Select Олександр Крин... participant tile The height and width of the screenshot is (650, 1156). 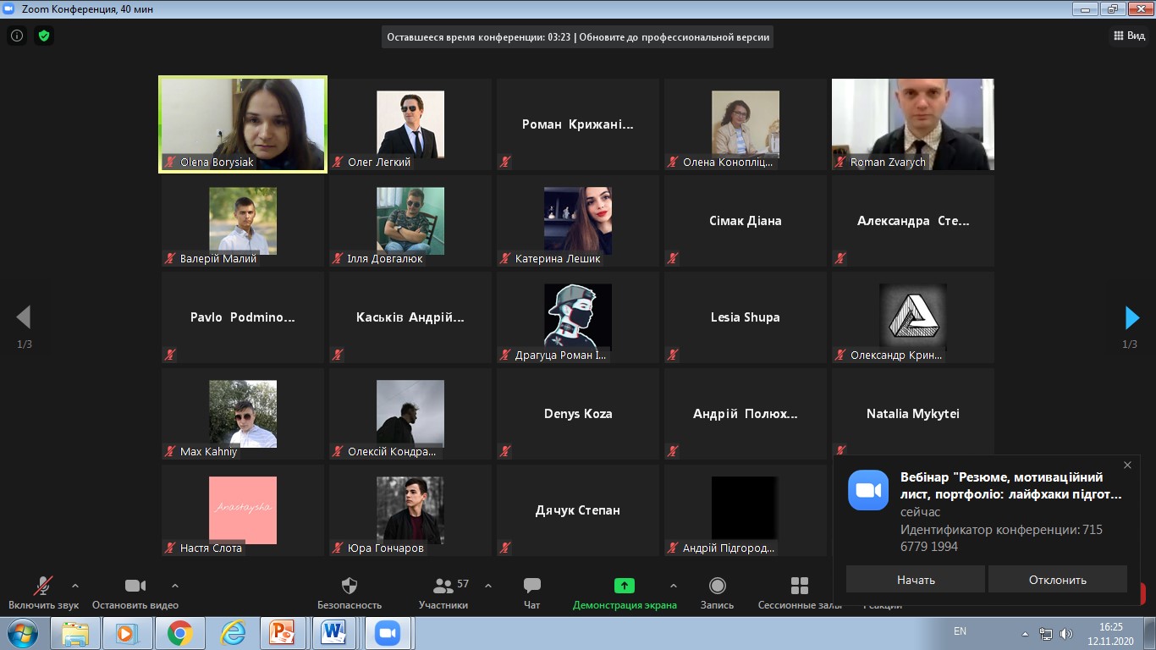tap(913, 317)
